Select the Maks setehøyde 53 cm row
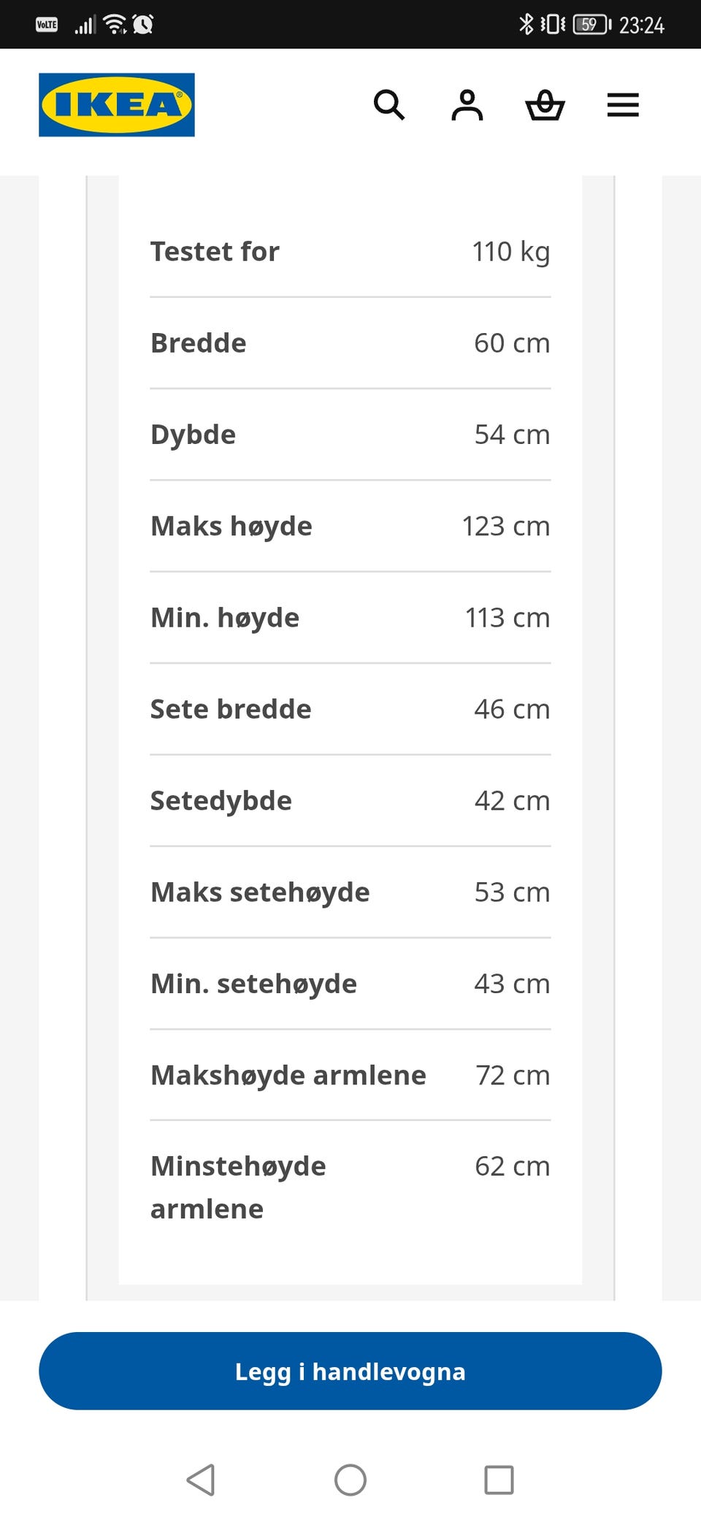The image size is (701, 1519). click(350, 892)
